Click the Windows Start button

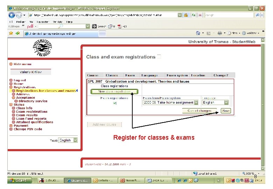point(20,181)
